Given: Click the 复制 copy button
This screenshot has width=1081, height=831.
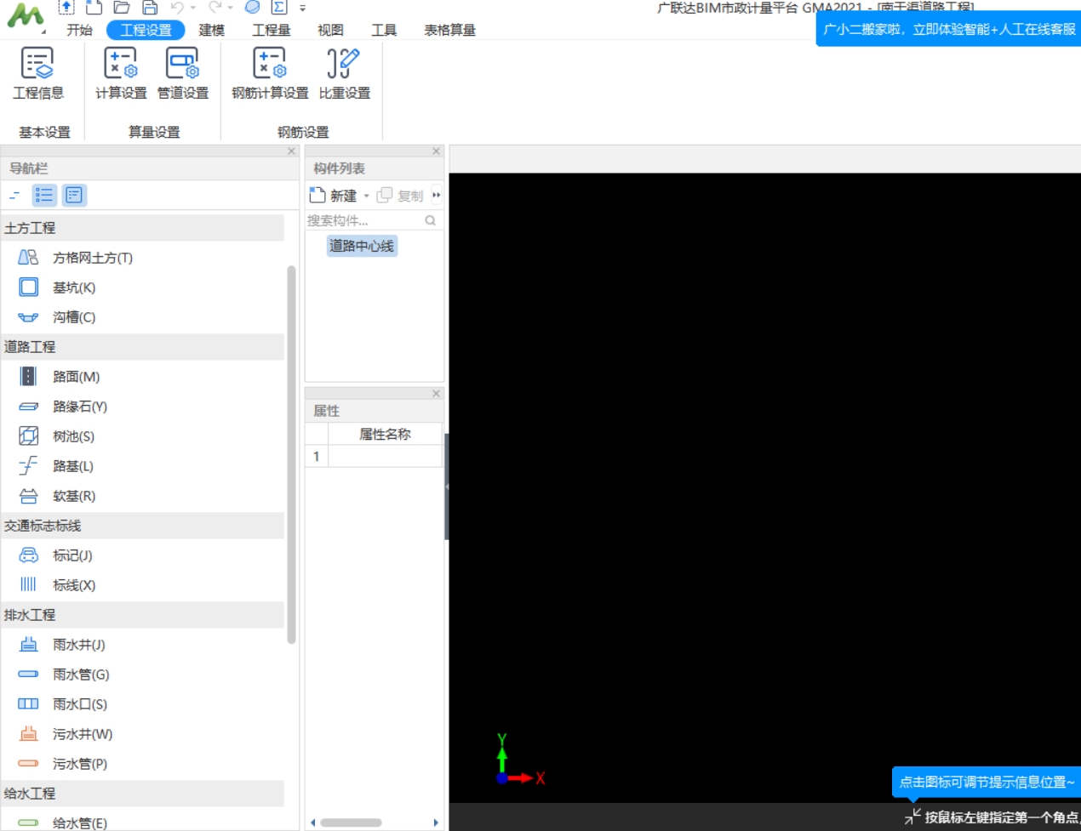Looking at the screenshot, I should (x=400, y=196).
